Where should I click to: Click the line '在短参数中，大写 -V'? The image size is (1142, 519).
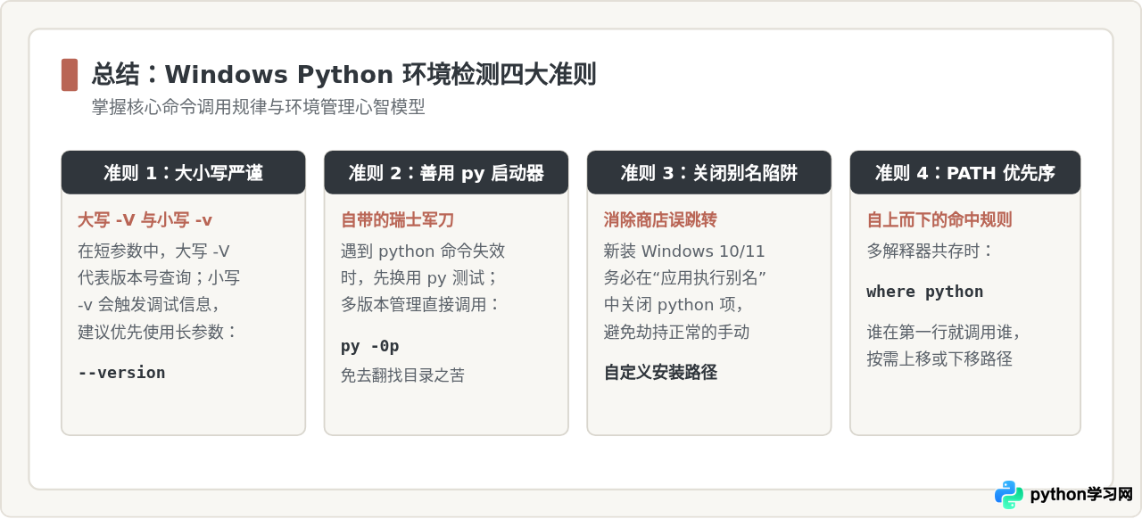153,251
